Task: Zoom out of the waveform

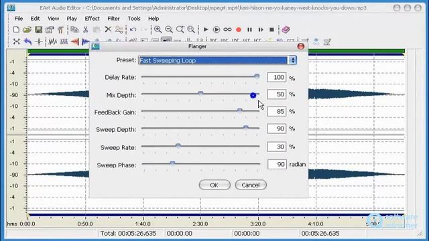Action: pyautogui.click(x=169, y=29)
